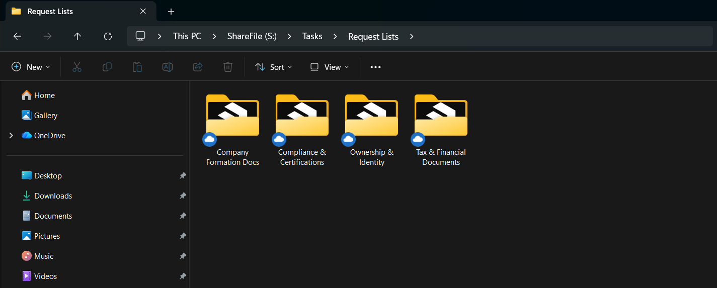Open the New item dropdown
This screenshot has height=288, width=717.
[31, 67]
